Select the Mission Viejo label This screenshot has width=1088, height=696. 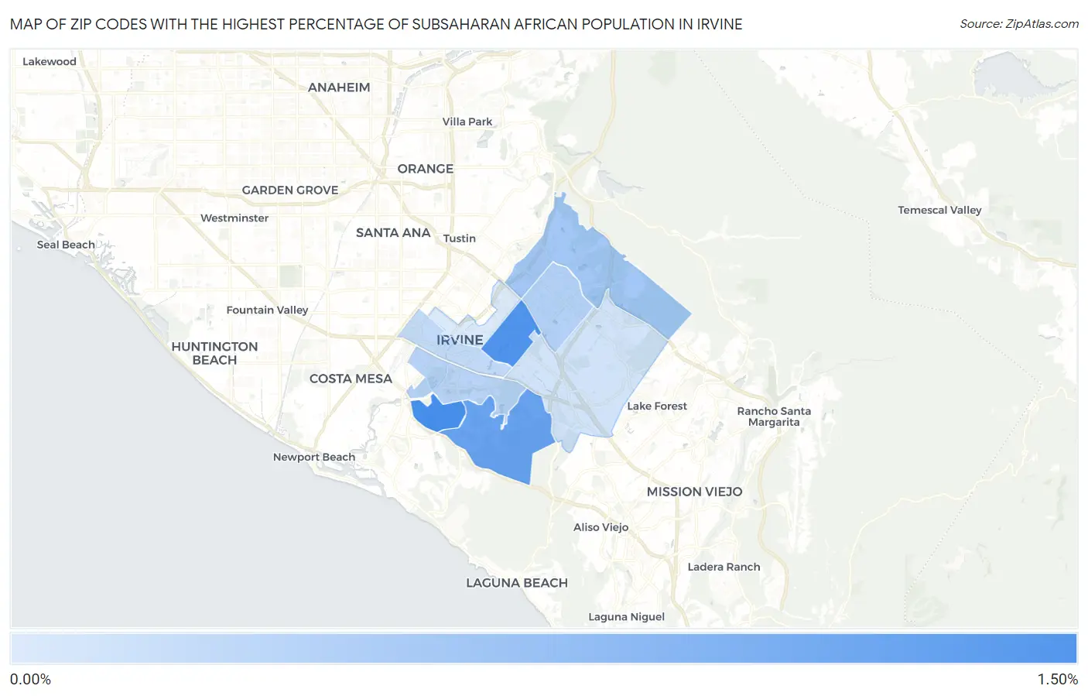tap(695, 492)
